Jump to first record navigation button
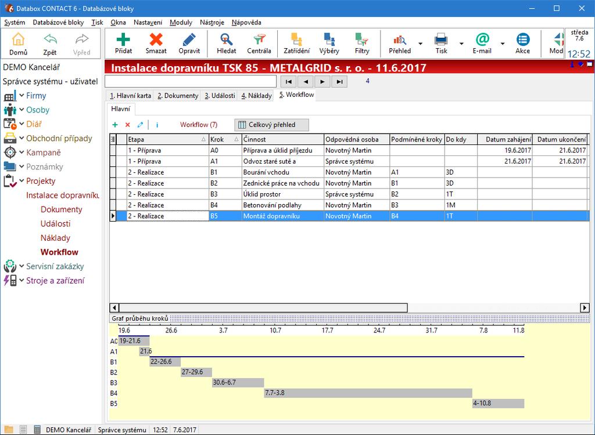 tap(288, 81)
